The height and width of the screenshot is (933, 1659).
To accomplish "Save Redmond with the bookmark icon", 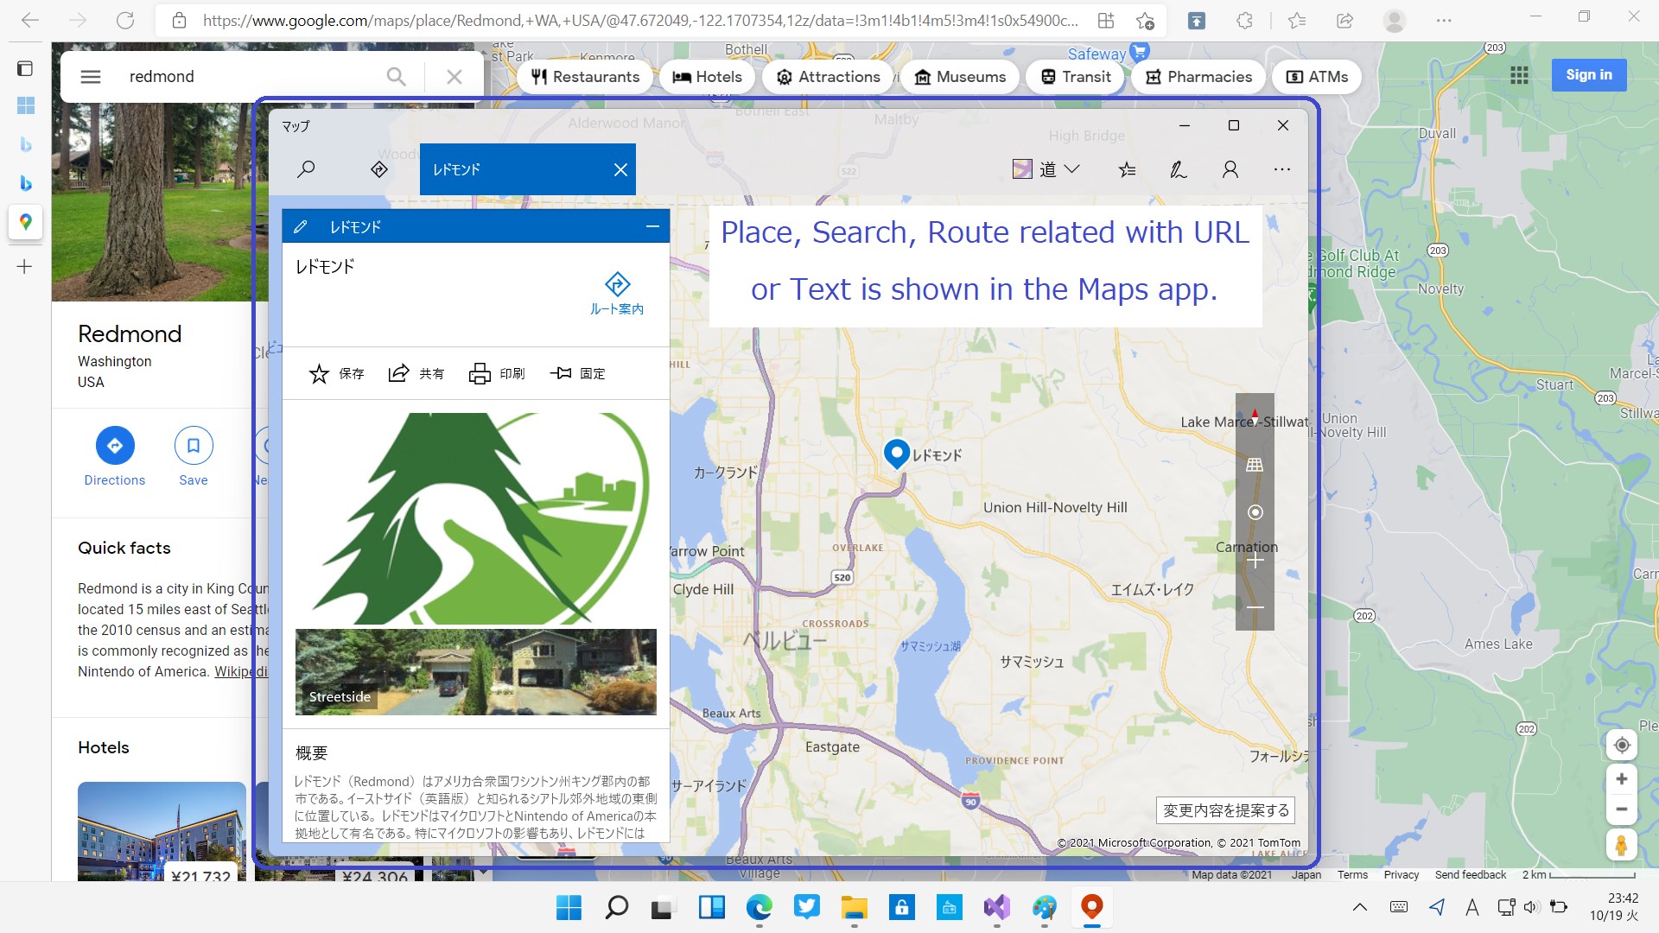I will point(194,446).
